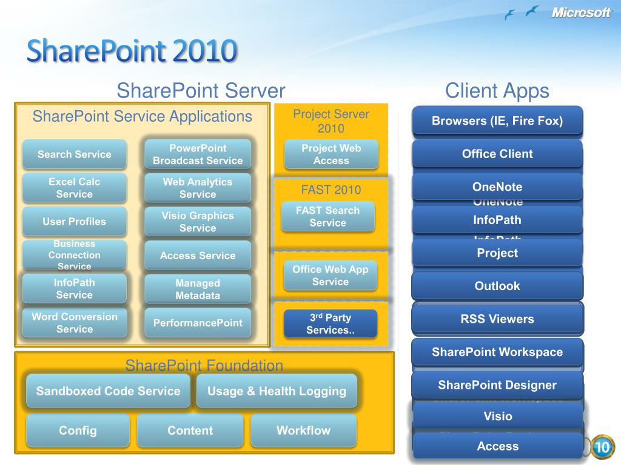Click the Config box
Image resolution: width=621 pixels, height=465 pixels.
(x=78, y=430)
